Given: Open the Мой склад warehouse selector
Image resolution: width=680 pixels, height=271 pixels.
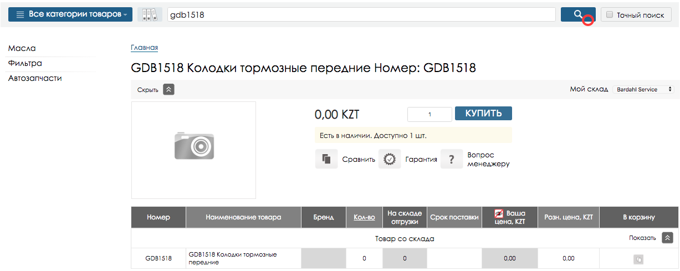Looking at the screenshot, I should (643, 89).
